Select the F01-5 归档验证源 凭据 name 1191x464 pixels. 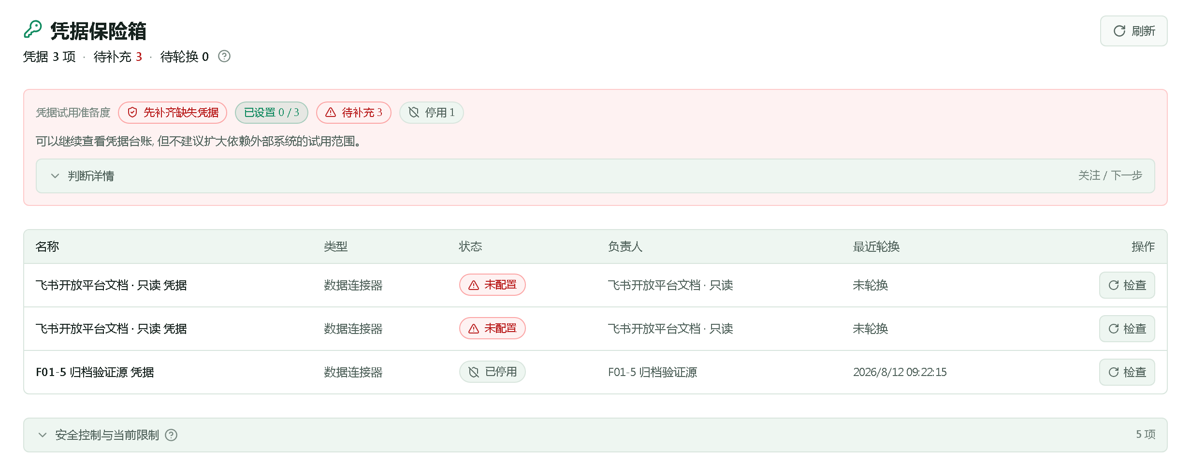tap(95, 372)
